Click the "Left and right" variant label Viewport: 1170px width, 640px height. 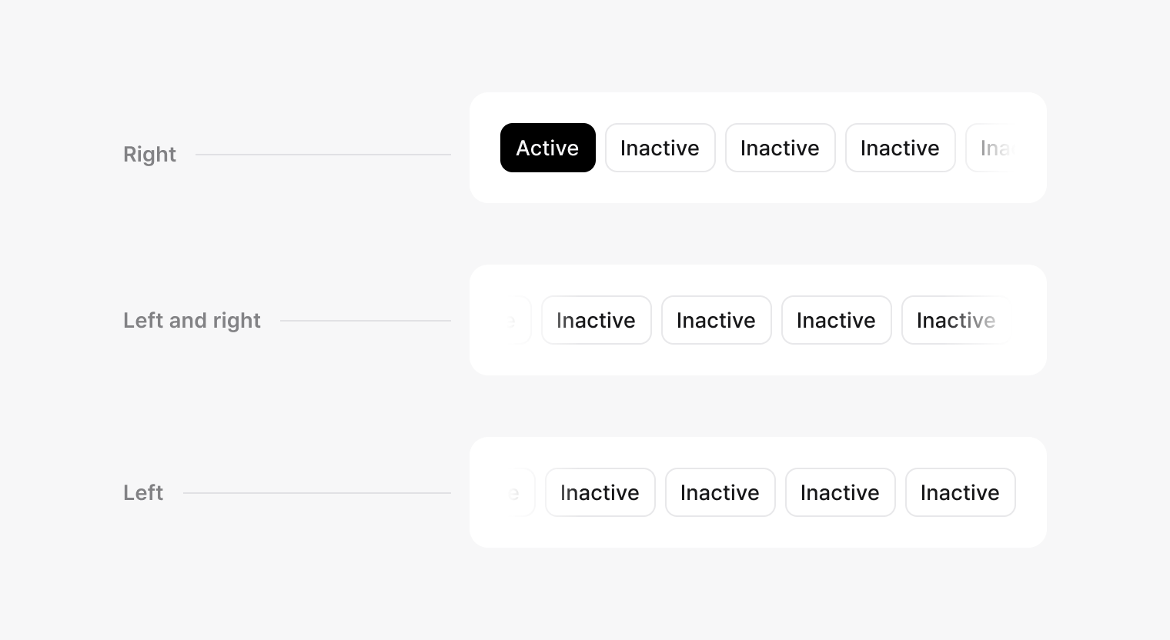click(192, 321)
